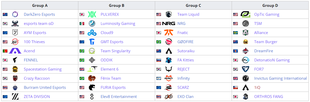Click the FURIA Esports panther logo
Screen dimensions: 310x102
click(92, 88)
